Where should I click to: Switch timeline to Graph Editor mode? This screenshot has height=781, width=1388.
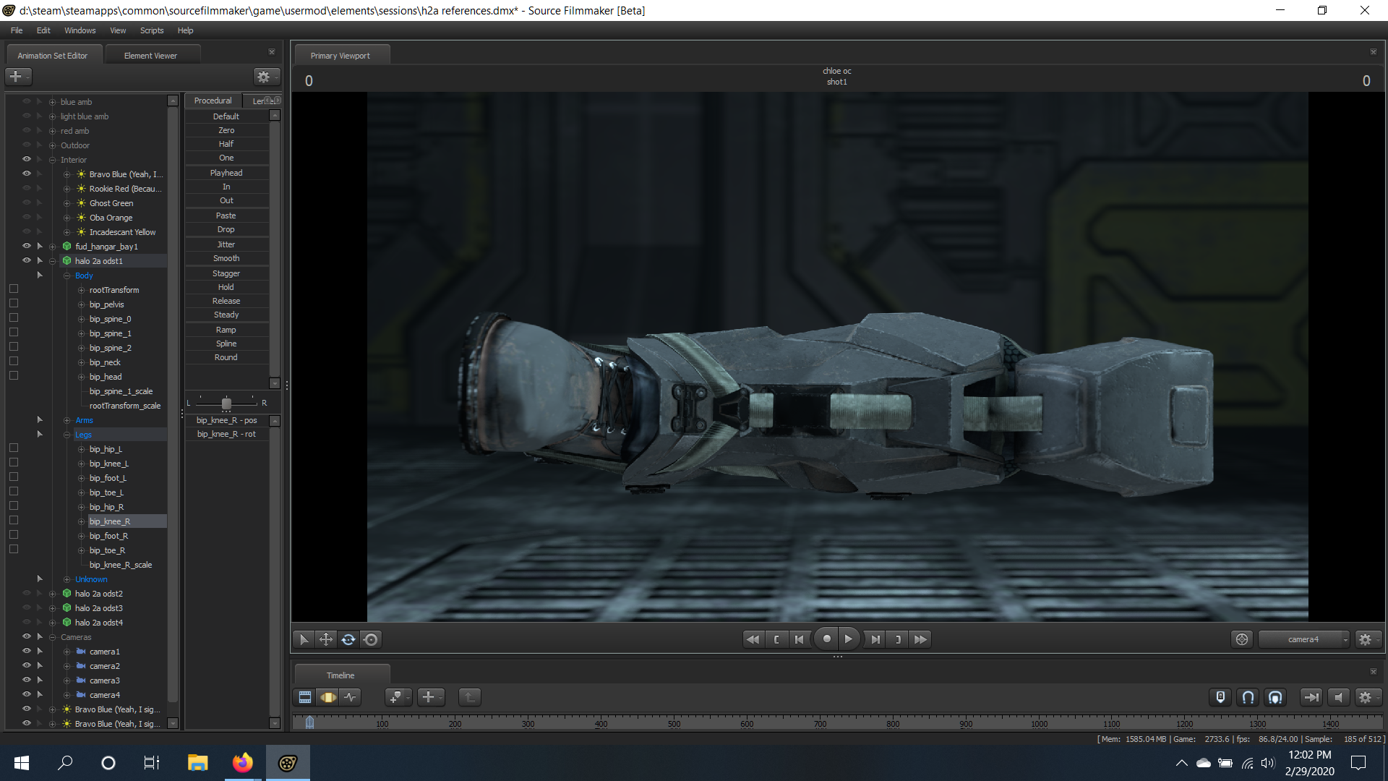click(351, 697)
